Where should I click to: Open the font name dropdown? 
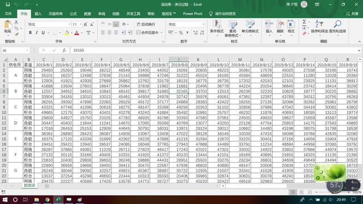tap(69, 24)
